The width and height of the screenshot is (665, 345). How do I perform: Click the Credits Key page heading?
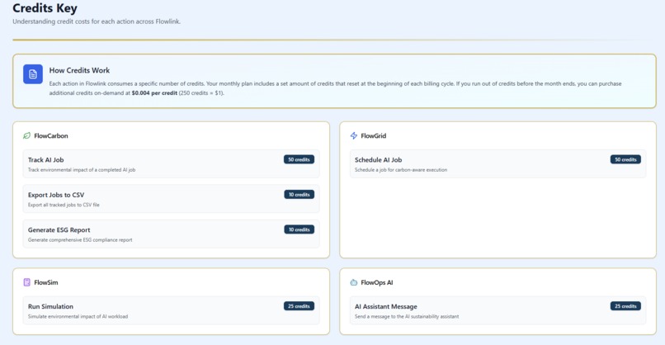point(45,8)
